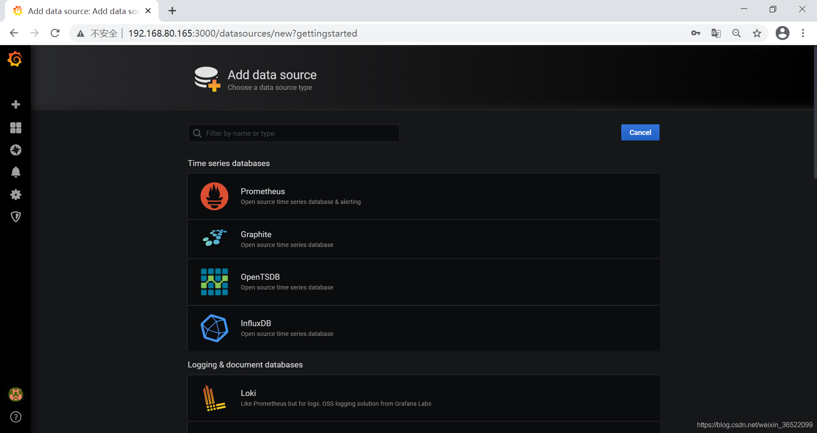
Task: Click the Graphite logo icon
Action: click(214, 238)
